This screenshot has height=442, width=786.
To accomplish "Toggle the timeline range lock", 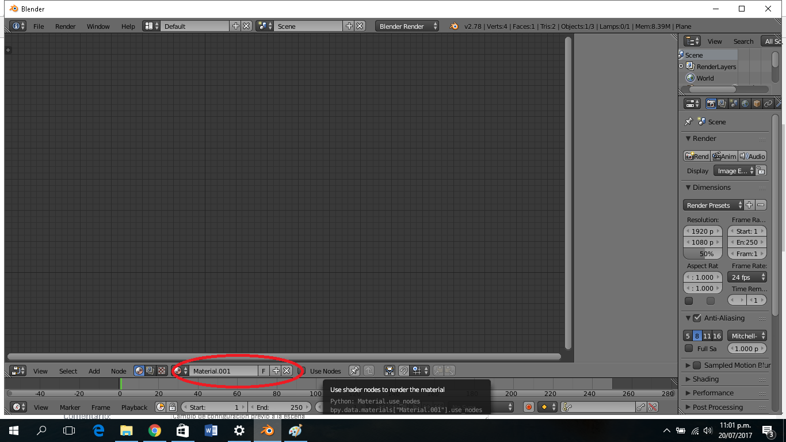I will pos(171,407).
